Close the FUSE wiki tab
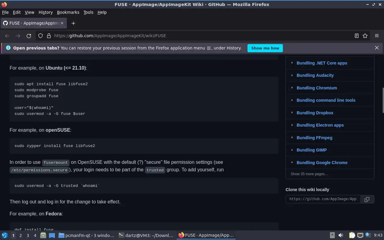 point(62,23)
